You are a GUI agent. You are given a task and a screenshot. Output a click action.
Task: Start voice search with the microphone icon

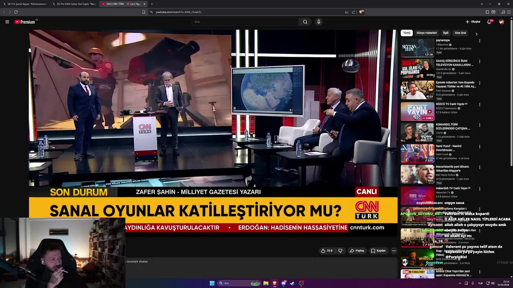point(319,22)
